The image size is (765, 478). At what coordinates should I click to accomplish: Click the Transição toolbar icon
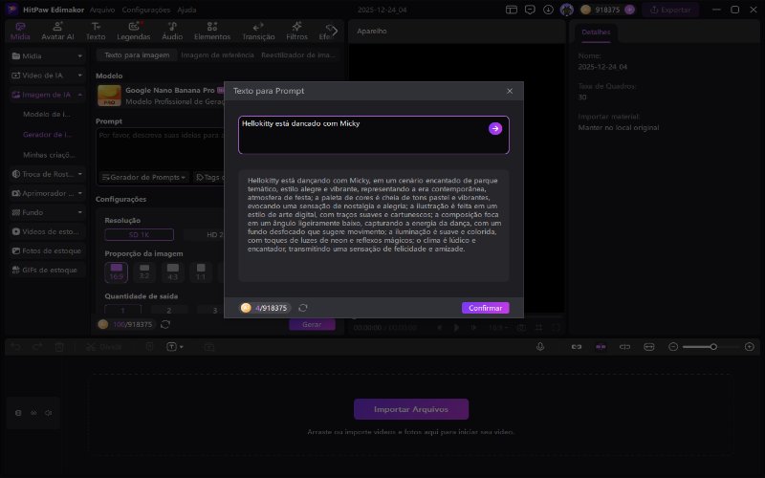(258, 32)
